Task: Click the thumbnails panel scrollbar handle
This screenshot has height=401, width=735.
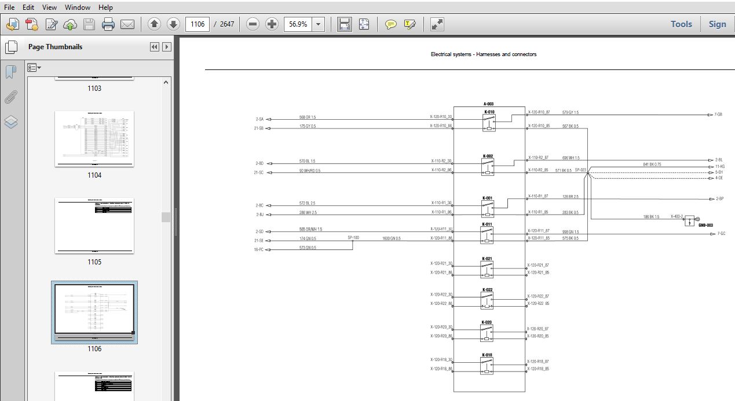Action: point(167,217)
